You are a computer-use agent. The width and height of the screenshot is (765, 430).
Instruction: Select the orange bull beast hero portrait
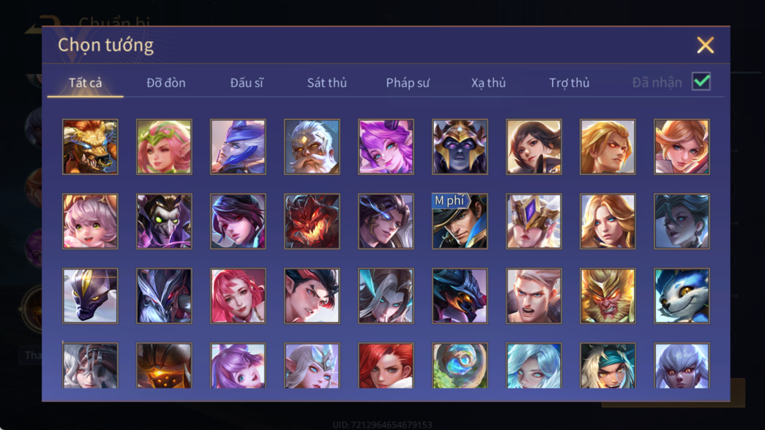(90, 147)
